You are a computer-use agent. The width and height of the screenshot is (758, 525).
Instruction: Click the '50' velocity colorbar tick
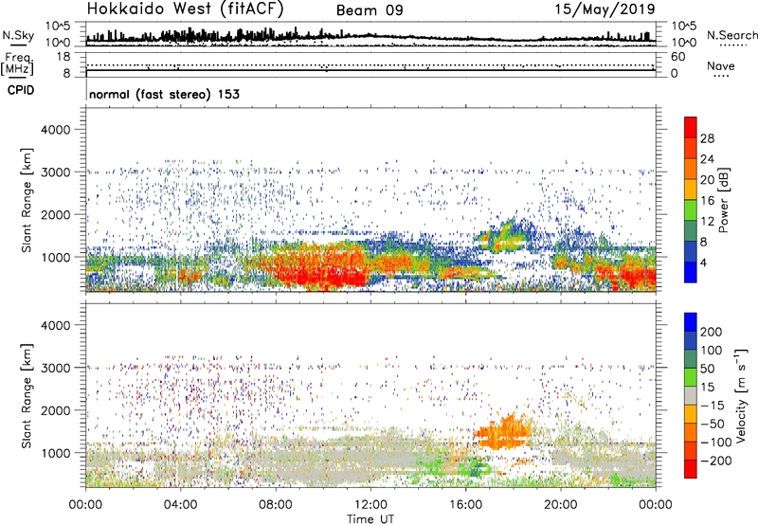coord(707,369)
